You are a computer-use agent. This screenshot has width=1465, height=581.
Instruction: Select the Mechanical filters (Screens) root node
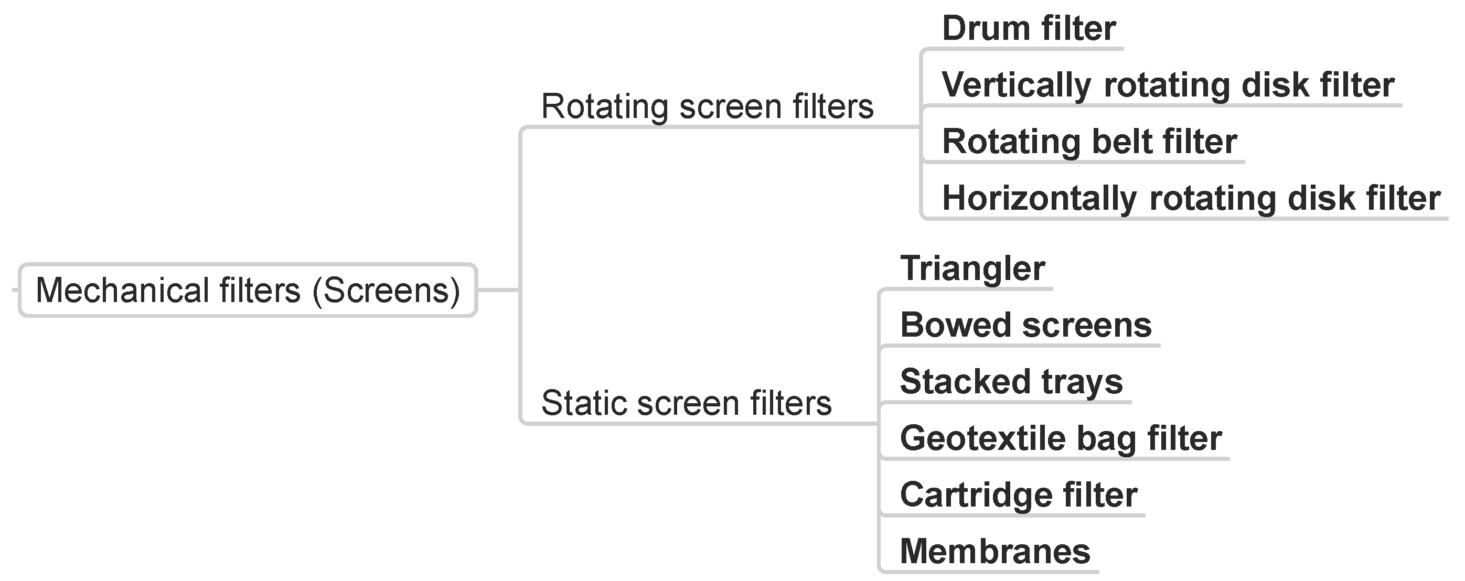(248, 290)
